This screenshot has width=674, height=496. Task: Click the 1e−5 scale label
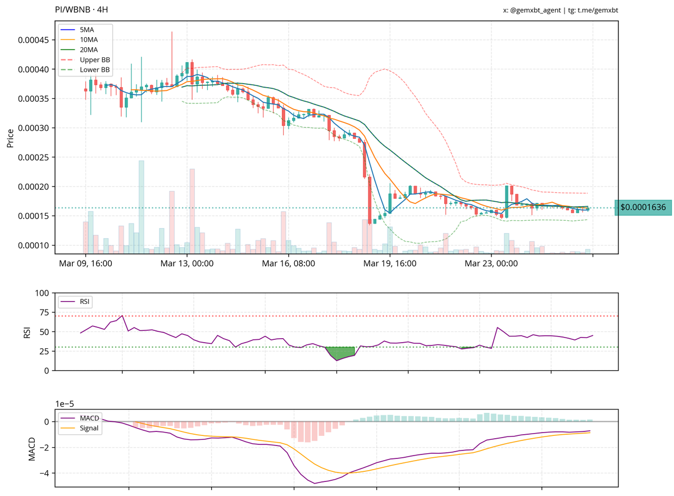tap(66, 403)
